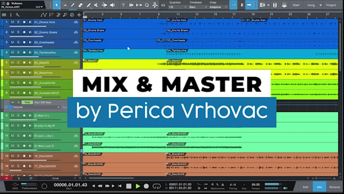The image size is (344, 194).
Task: Select the Listen speaker tool
Action: point(112,5)
